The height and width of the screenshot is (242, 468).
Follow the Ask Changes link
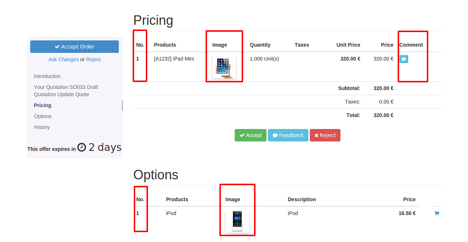click(63, 59)
